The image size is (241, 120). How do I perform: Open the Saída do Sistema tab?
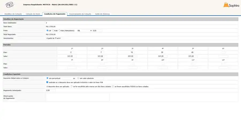(x=102, y=14)
